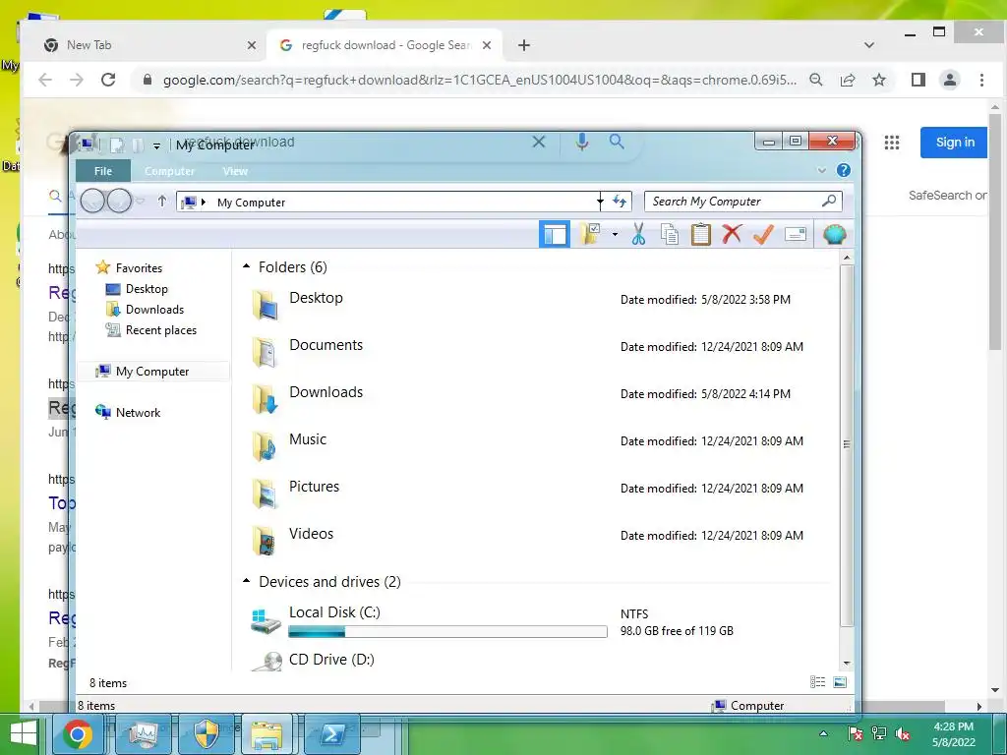The width and height of the screenshot is (1007, 755).
Task: Switch to large icons view
Action: pos(840,682)
